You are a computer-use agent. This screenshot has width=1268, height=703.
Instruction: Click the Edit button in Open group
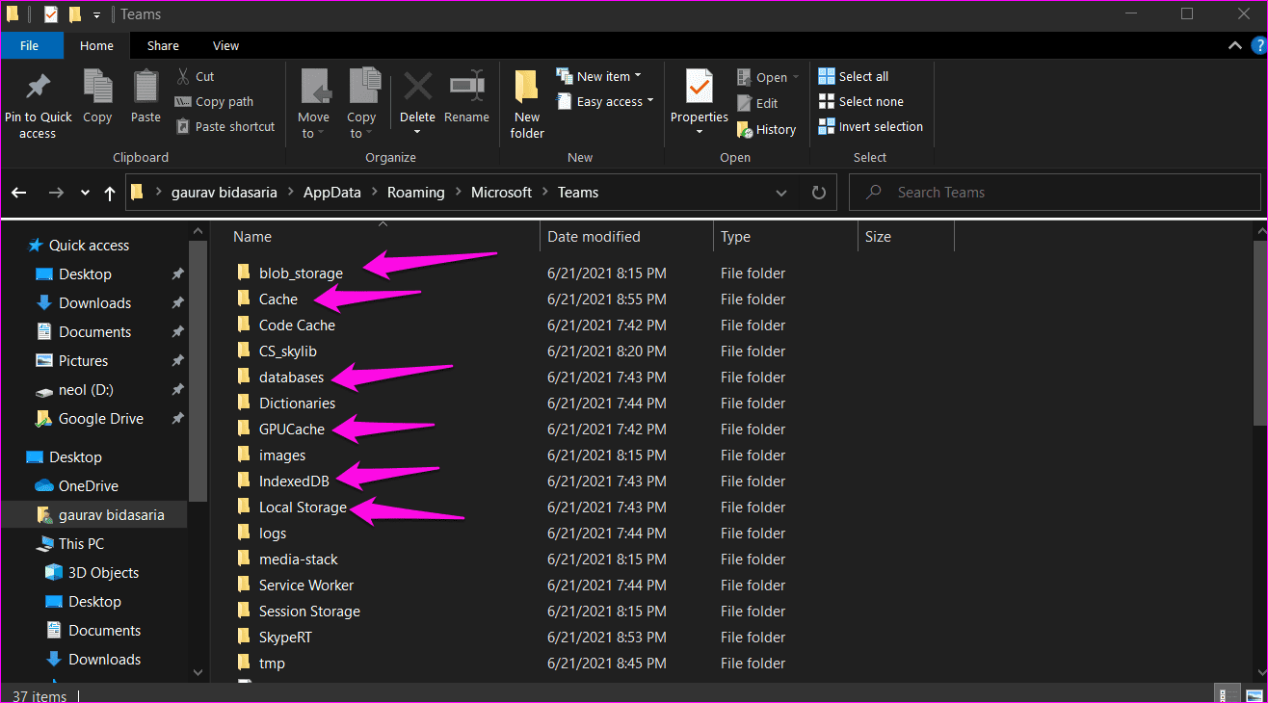(x=757, y=103)
